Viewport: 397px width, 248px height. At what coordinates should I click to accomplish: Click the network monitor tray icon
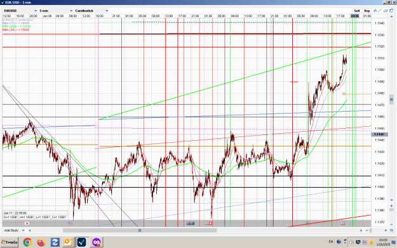[x=358, y=242]
